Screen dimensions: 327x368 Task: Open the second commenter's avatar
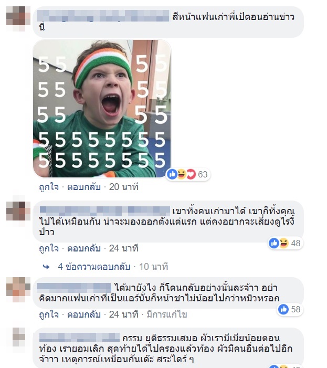coord(18,211)
